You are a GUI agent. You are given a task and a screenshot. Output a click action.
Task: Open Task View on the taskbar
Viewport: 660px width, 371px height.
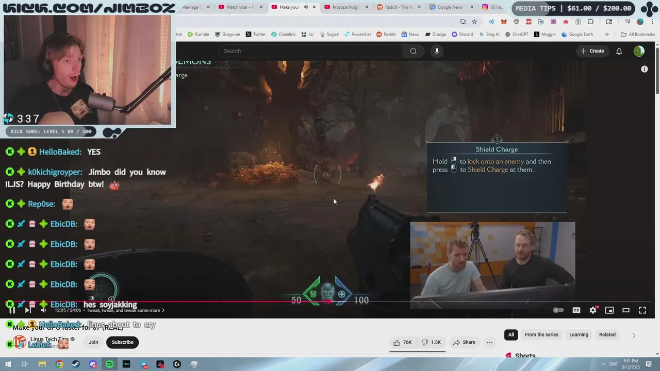point(24,364)
